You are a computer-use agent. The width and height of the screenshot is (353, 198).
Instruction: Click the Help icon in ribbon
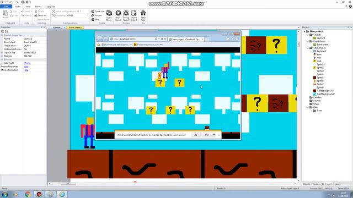(93, 20)
